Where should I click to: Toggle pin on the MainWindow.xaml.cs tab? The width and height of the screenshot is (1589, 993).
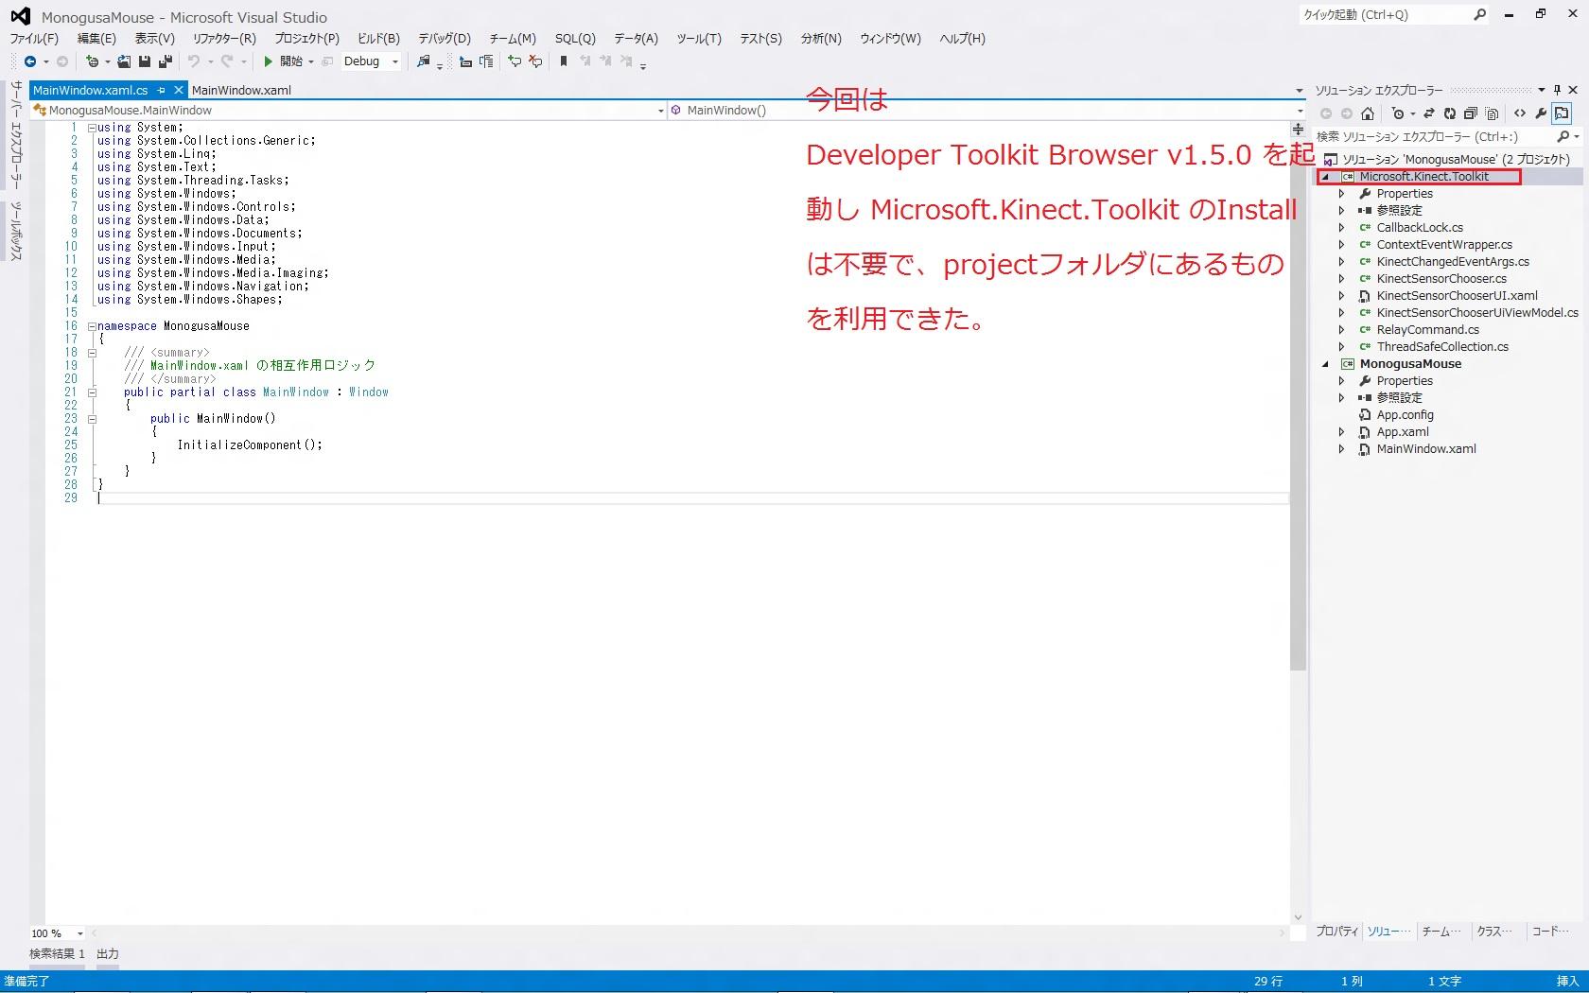click(x=162, y=91)
